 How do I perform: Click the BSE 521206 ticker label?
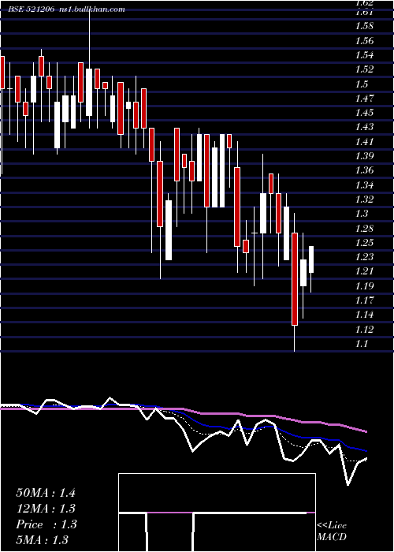(x=32, y=9)
